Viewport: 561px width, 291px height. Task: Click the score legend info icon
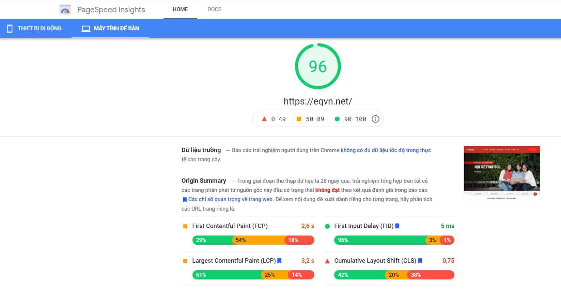coord(375,119)
